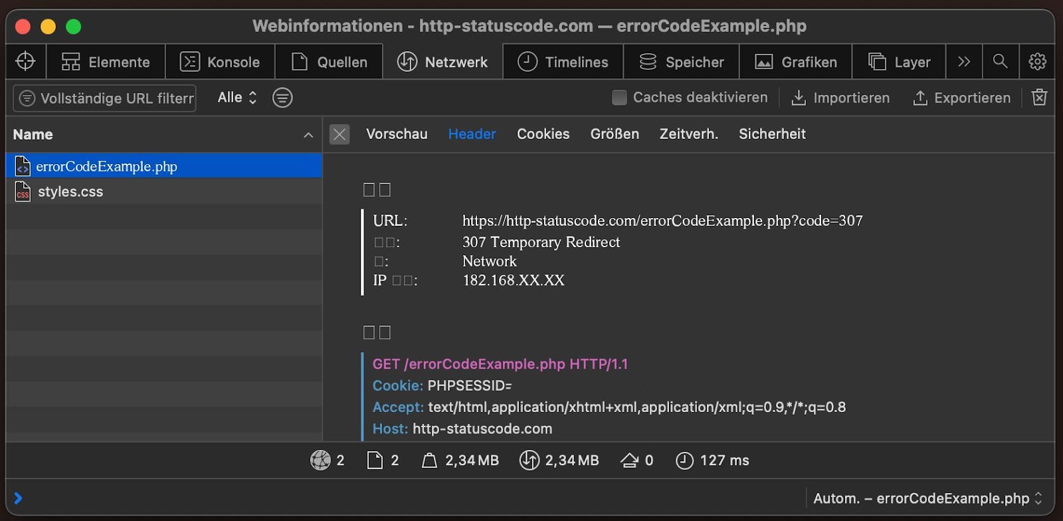Click the domains globe icon in status bar
The image size is (1063, 521).
coord(320,460)
